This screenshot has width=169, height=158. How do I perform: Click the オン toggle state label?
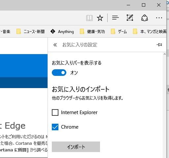point(74,73)
